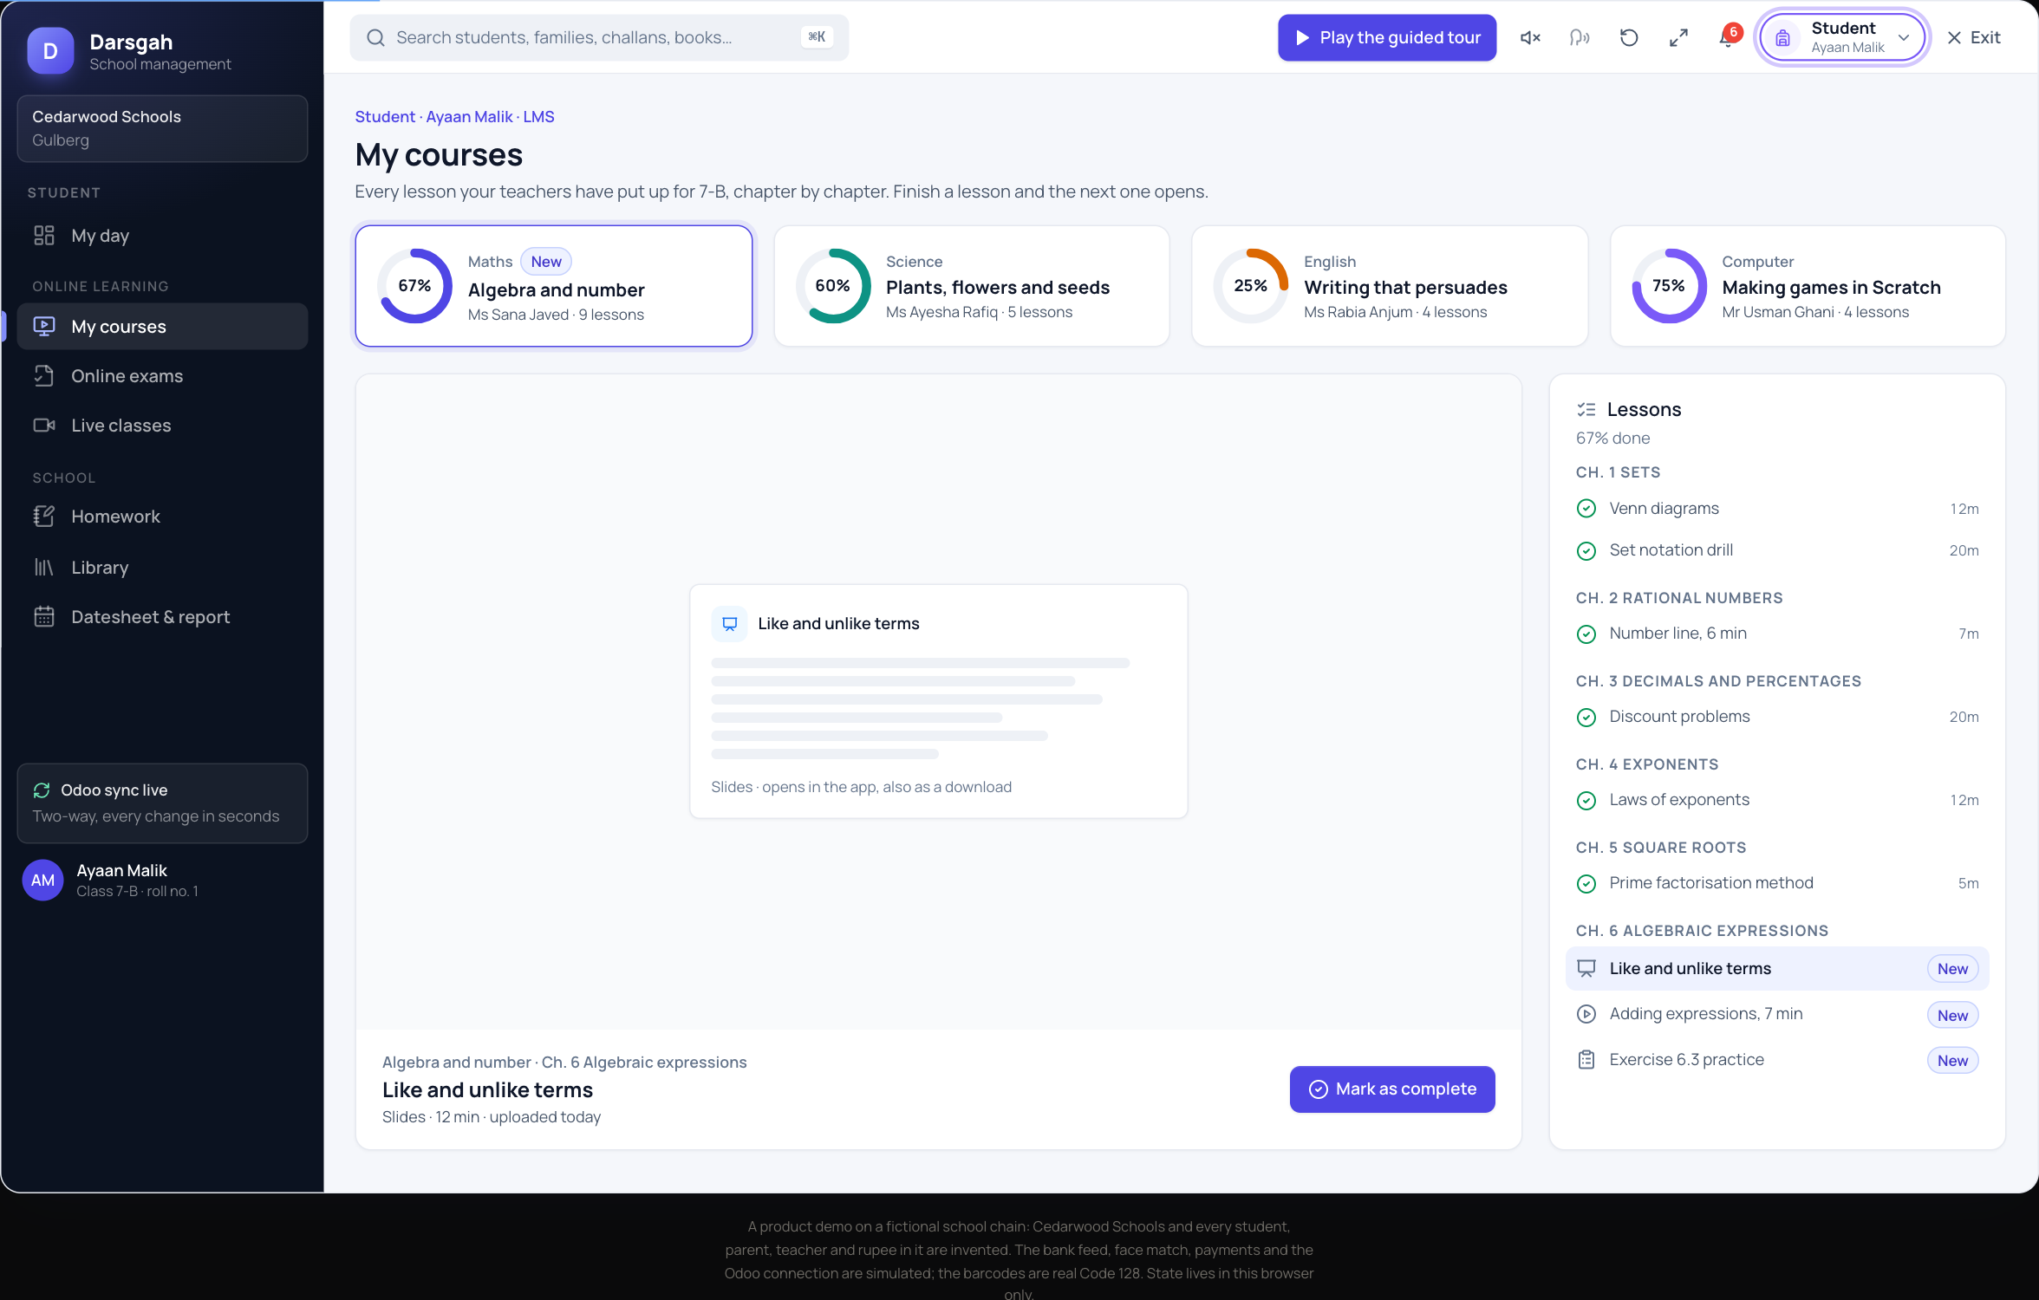Open Homework in the sidebar

coord(162,517)
